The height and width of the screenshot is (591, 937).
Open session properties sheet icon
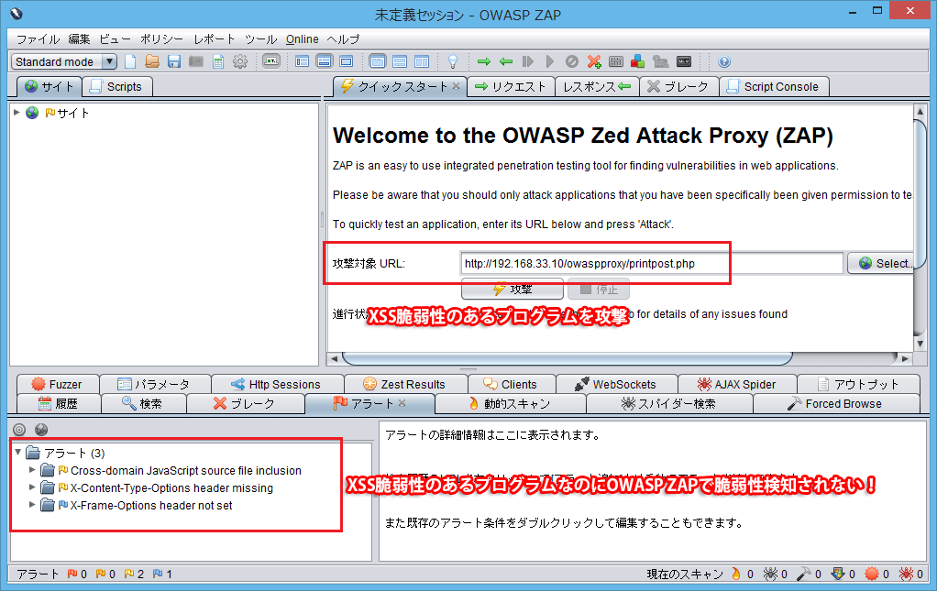(218, 61)
